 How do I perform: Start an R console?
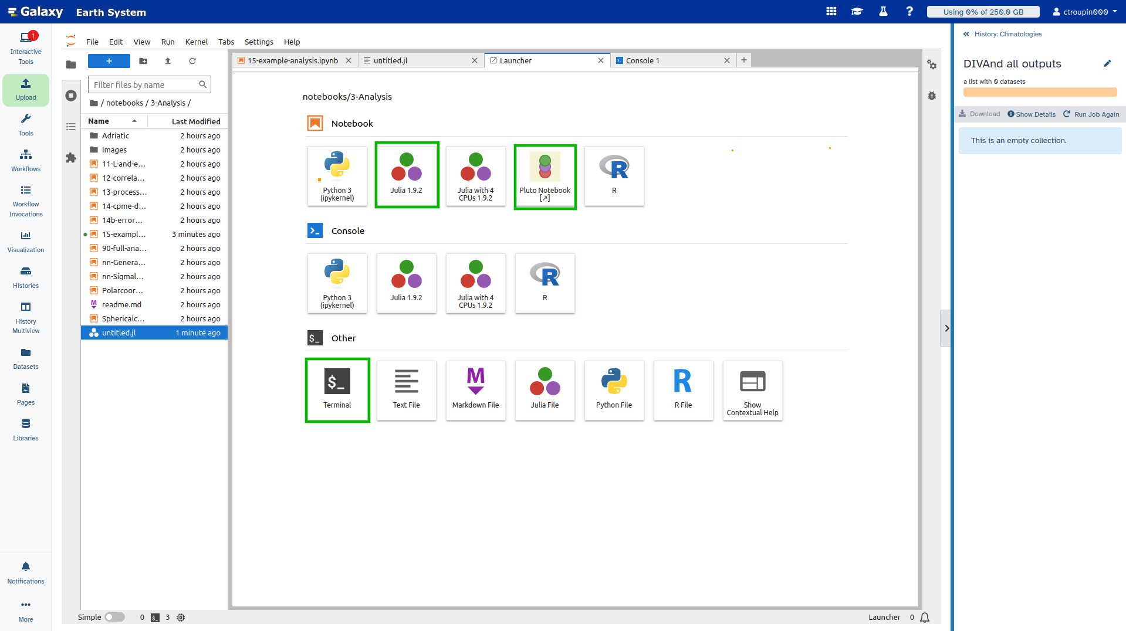[545, 283]
